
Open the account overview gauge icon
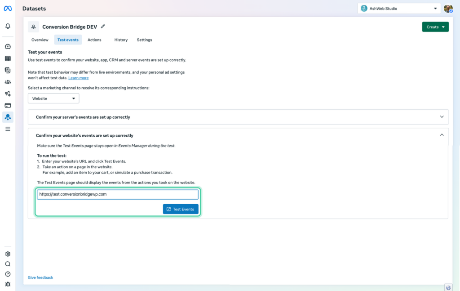tap(8, 47)
